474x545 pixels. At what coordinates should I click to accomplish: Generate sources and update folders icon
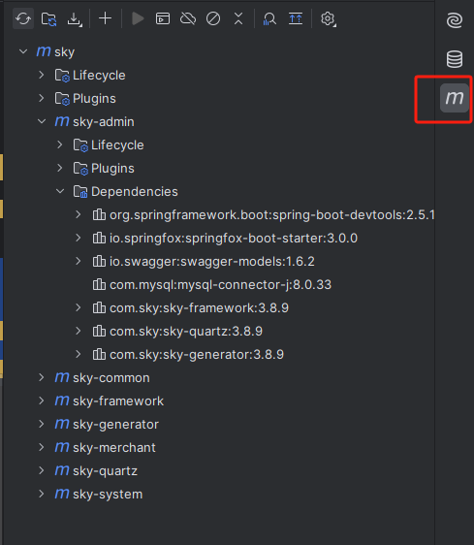[x=48, y=18]
